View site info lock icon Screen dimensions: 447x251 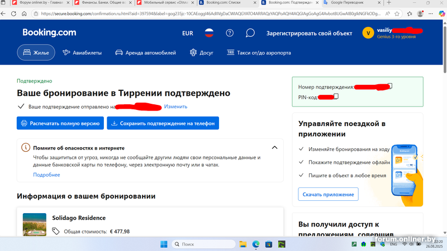[36, 13]
